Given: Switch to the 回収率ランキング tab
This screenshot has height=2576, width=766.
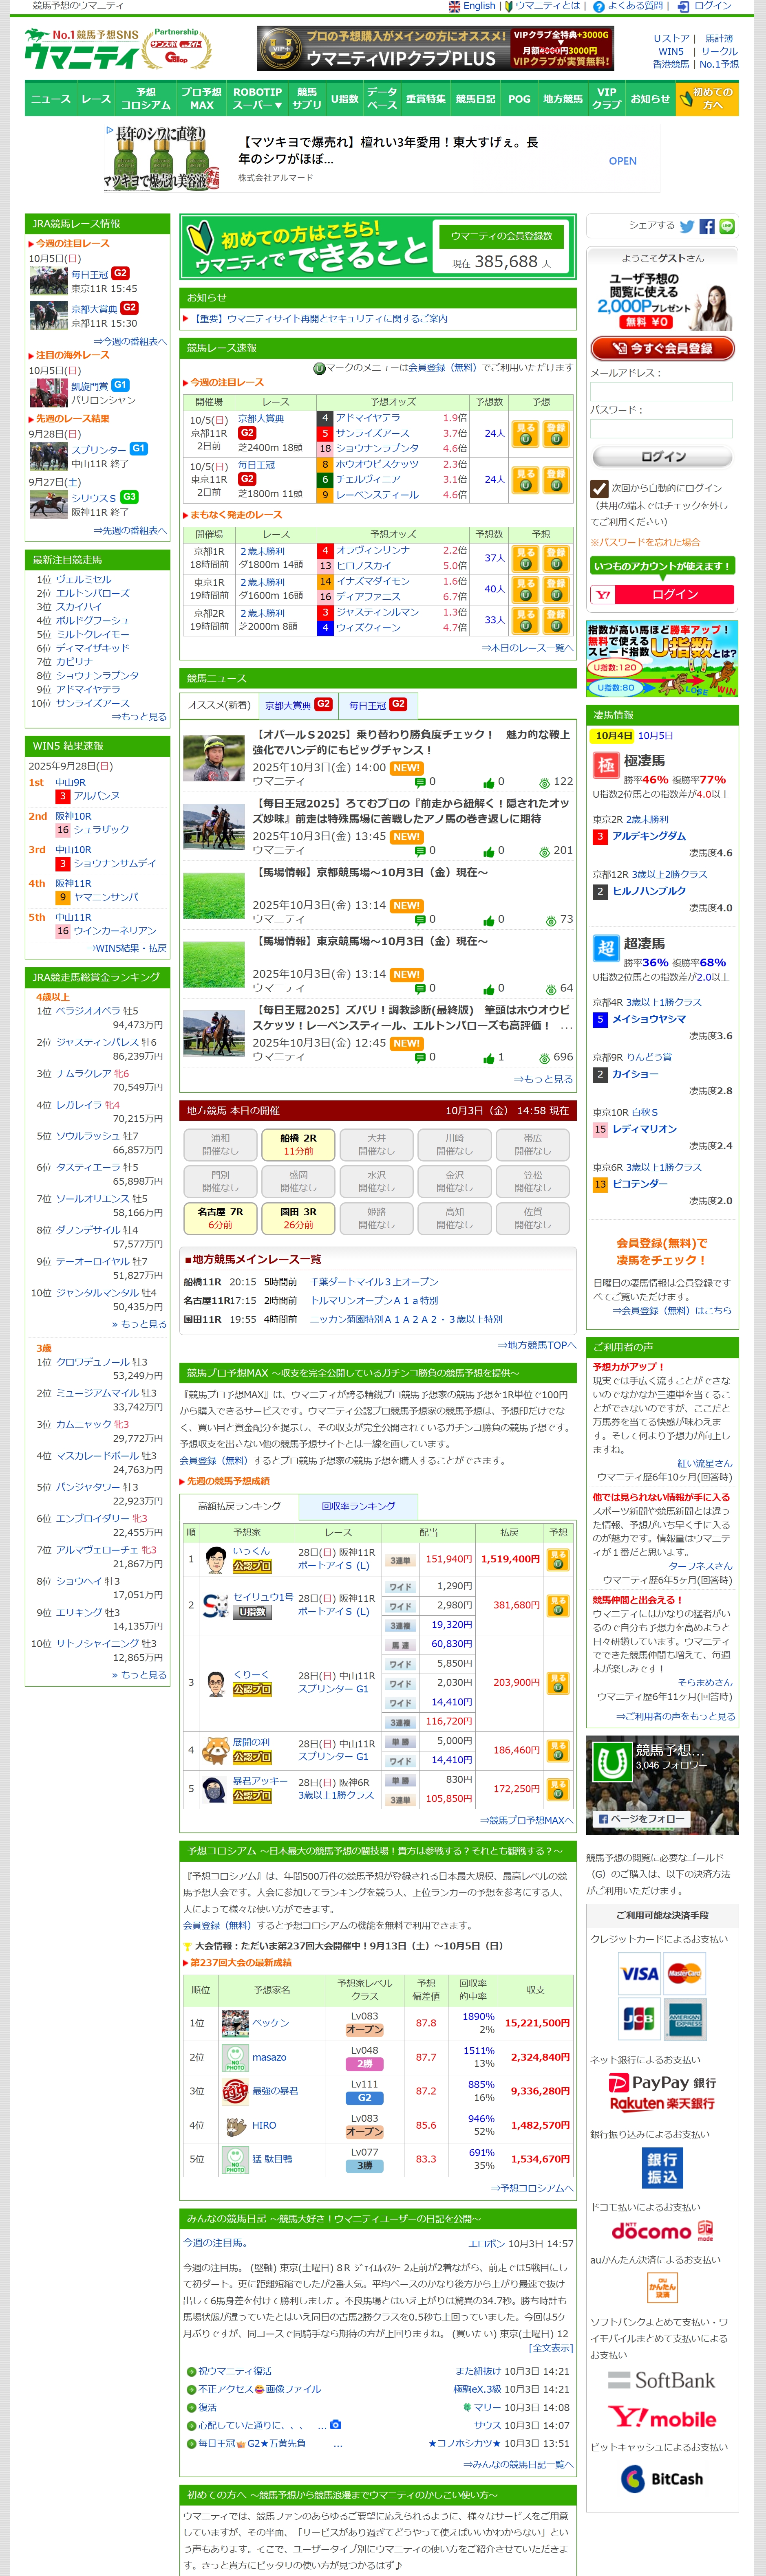Looking at the screenshot, I should point(358,1506).
